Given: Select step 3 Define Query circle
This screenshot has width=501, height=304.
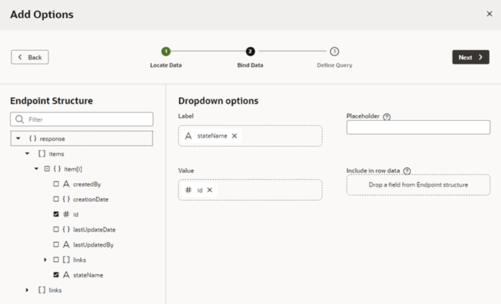Looking at the screenshot, I should point(334,52).
